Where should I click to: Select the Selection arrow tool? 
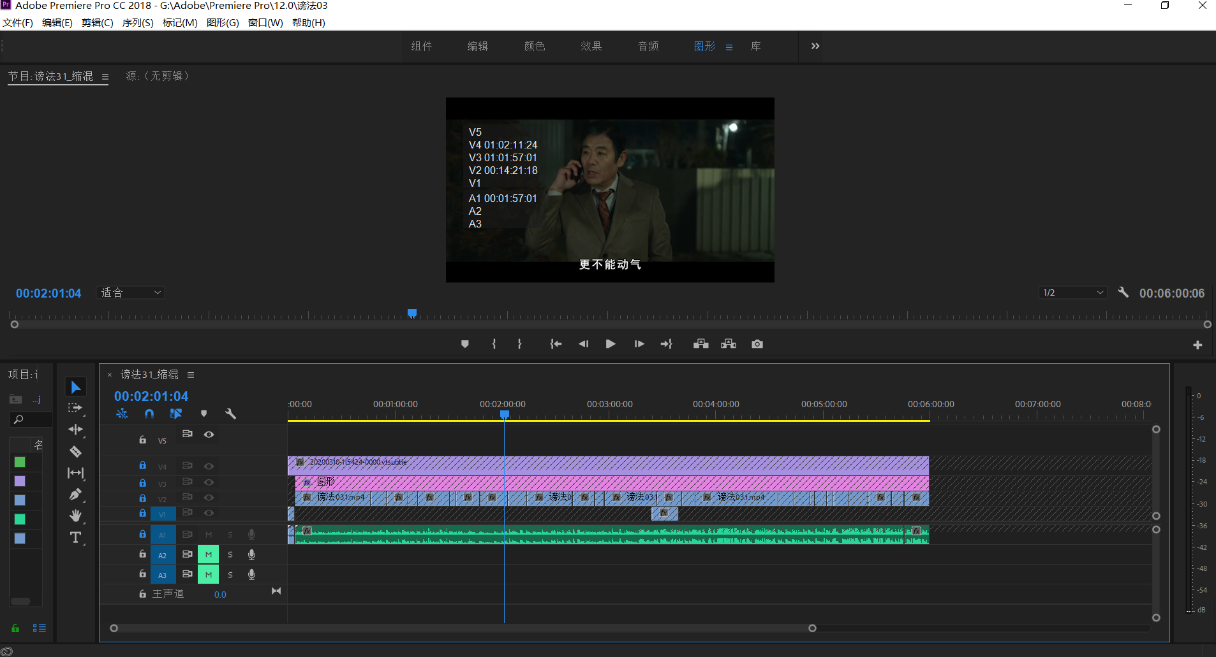tap(76, 387)
